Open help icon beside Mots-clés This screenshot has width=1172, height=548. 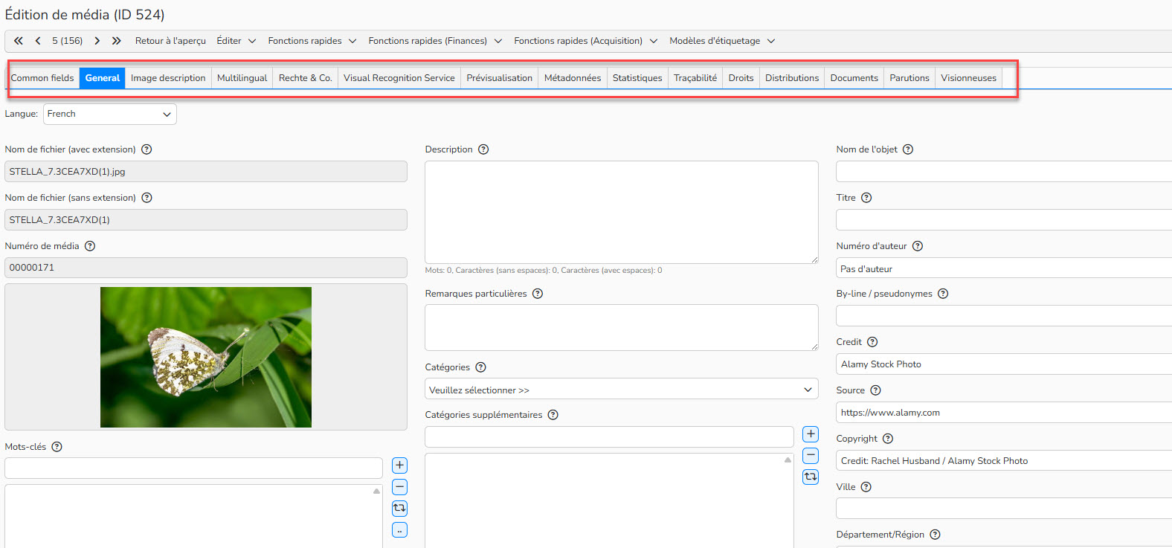click(57, 447)
